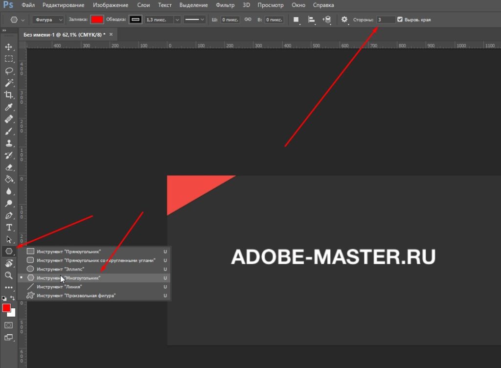Select the Clone Stamp tool
The width and height of the screenshot is (501, 368).
(x=9, y=143)
